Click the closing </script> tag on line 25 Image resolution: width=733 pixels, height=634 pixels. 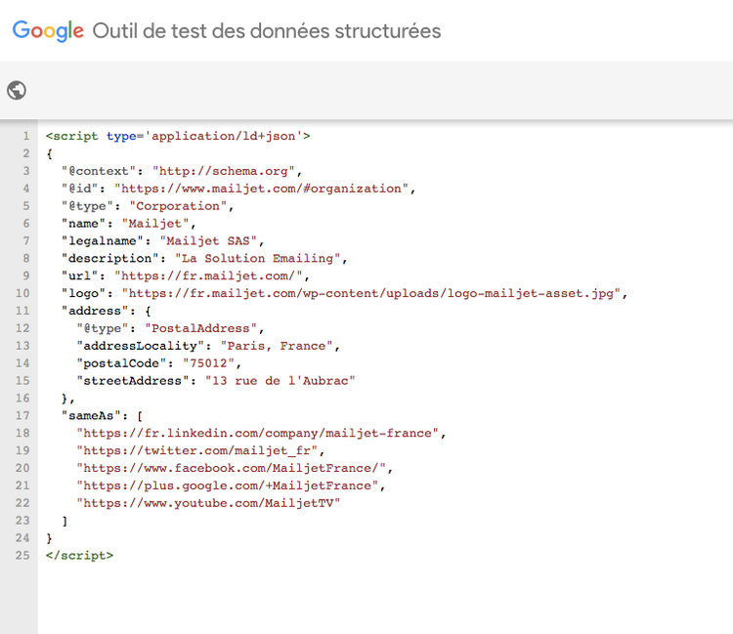(x=79, y=556)
